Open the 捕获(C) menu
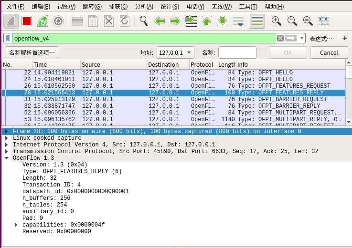Screen dimensions: 352x248 pos(118,7)
